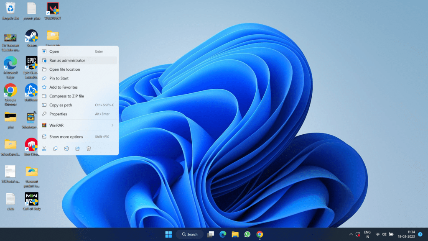Click the taskbar Search box
This screenshot has width=428, height=241.
(190, 234)
